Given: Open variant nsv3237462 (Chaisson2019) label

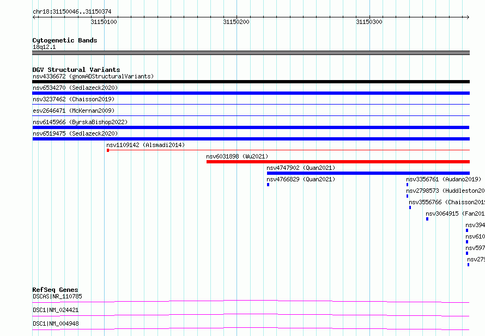Looking at the screenshot, I should (x=74, y=99).
